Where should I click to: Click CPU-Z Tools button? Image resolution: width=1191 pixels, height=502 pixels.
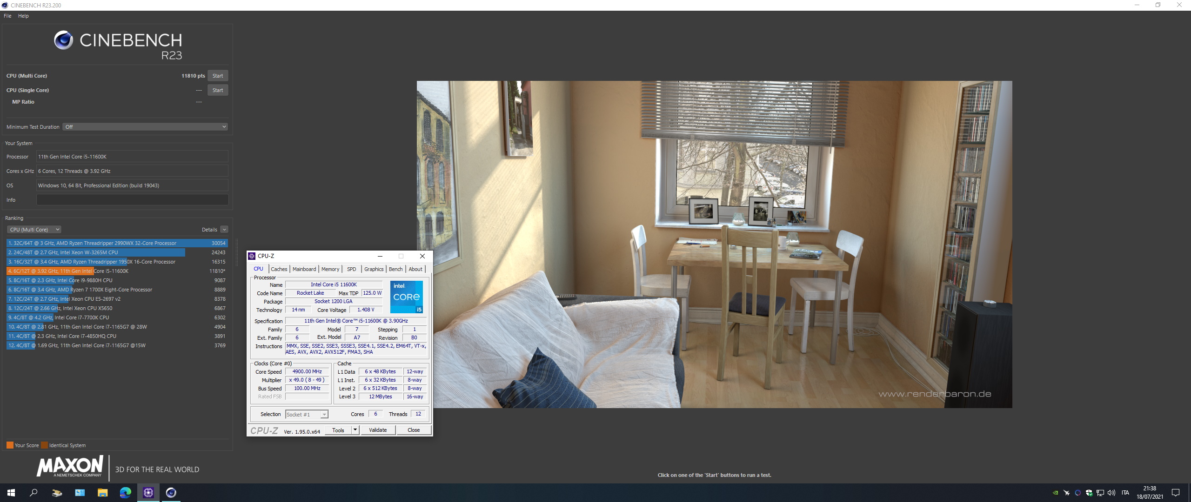click(x=338, y=430)
